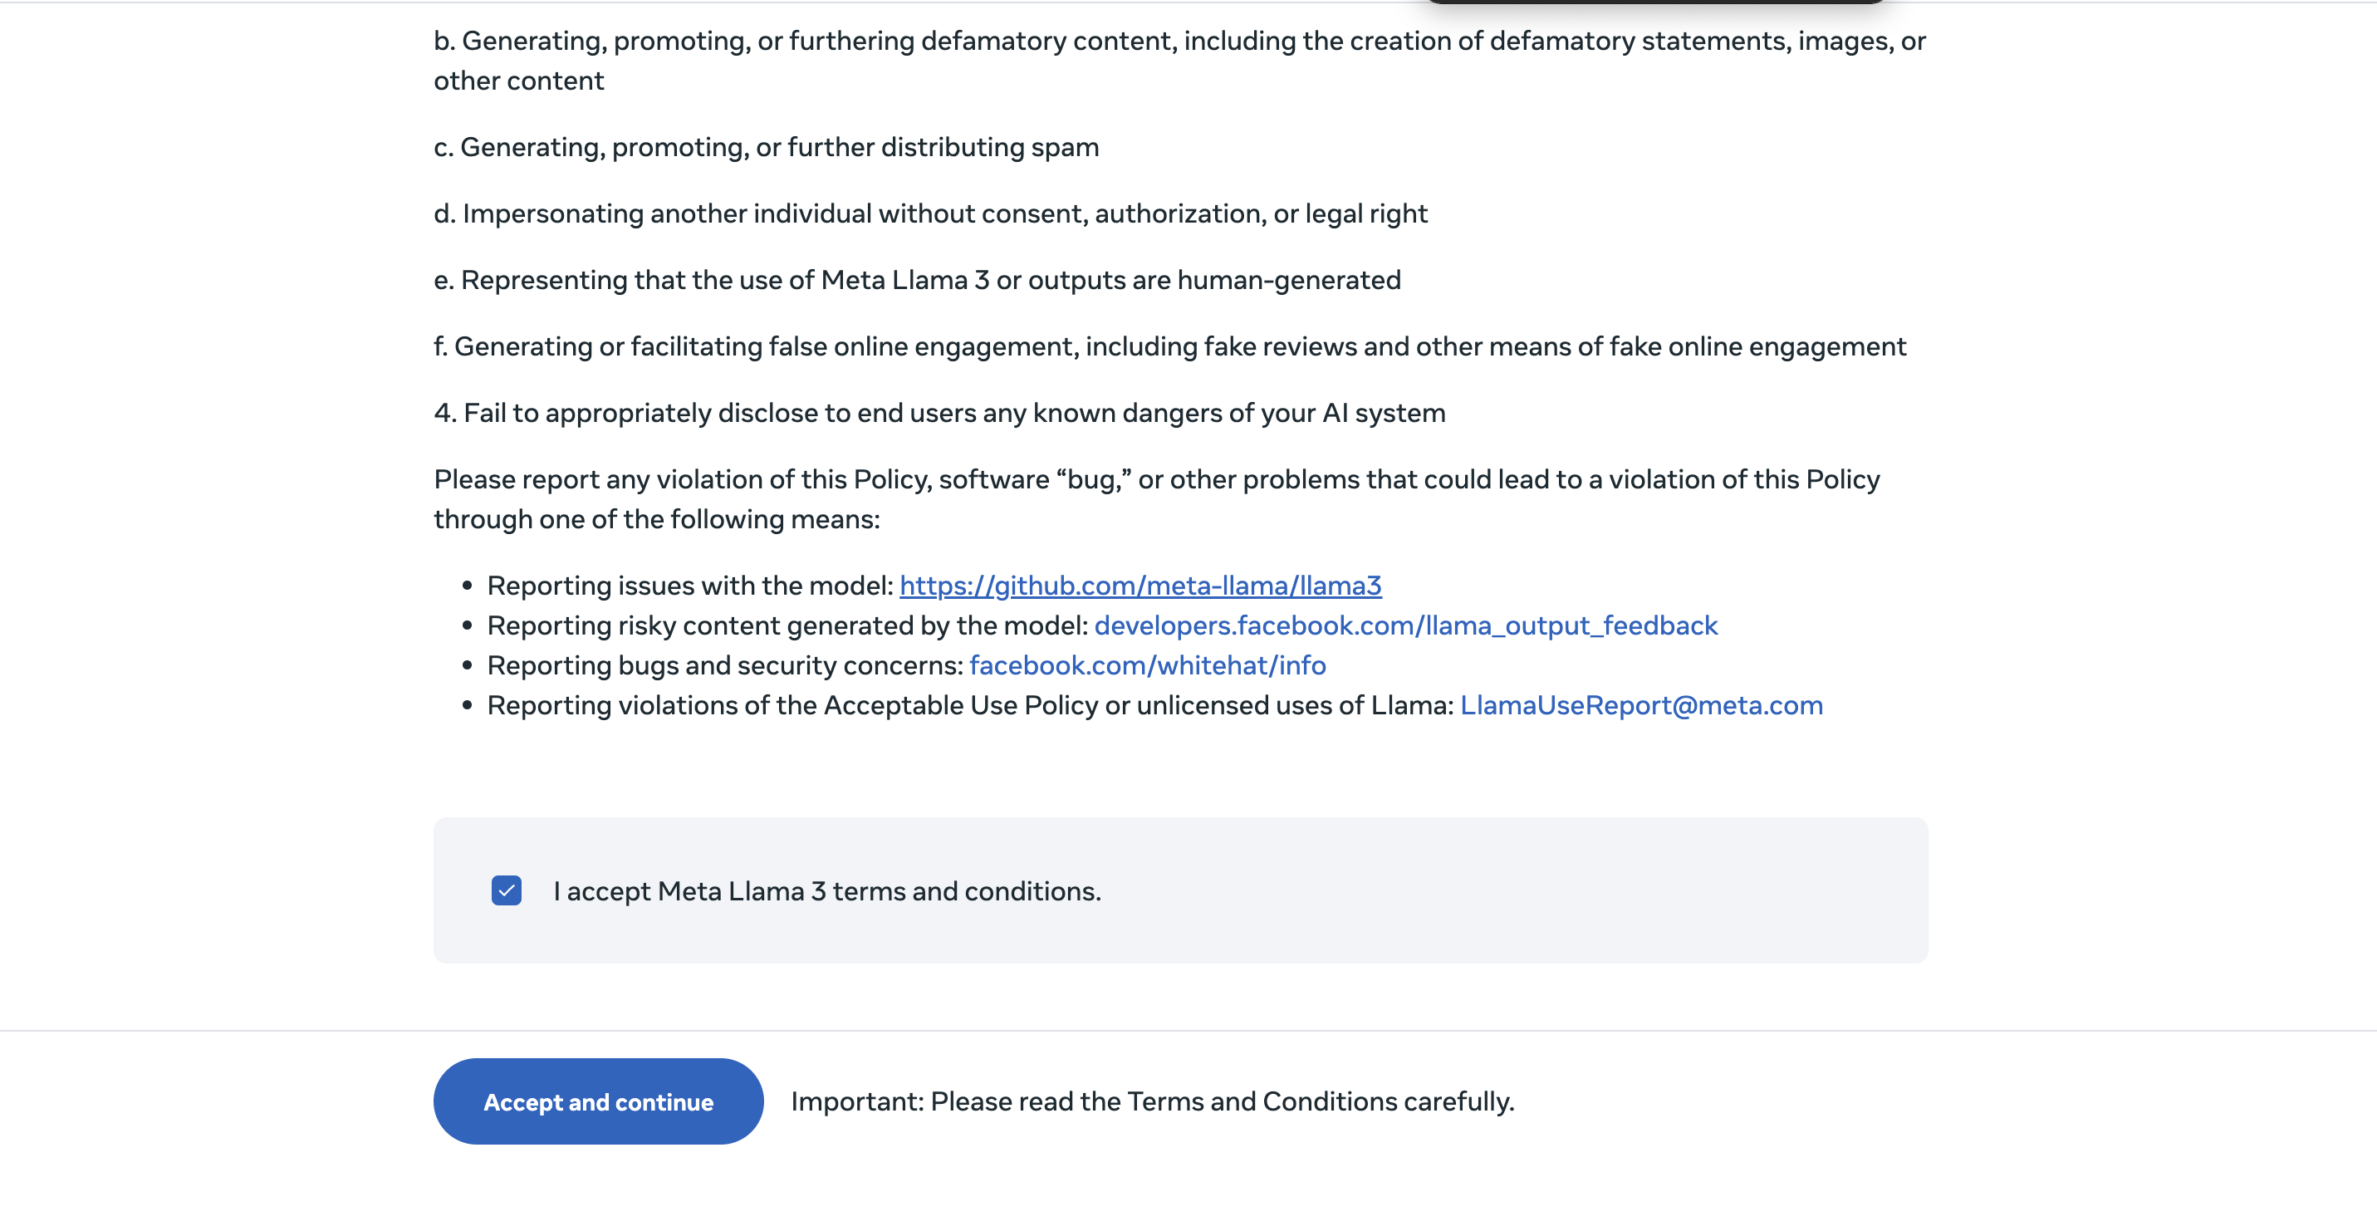Click the dark popup bar at page top
The width and height of the screenshot is (2377, 1221).
coord(1654,2)
